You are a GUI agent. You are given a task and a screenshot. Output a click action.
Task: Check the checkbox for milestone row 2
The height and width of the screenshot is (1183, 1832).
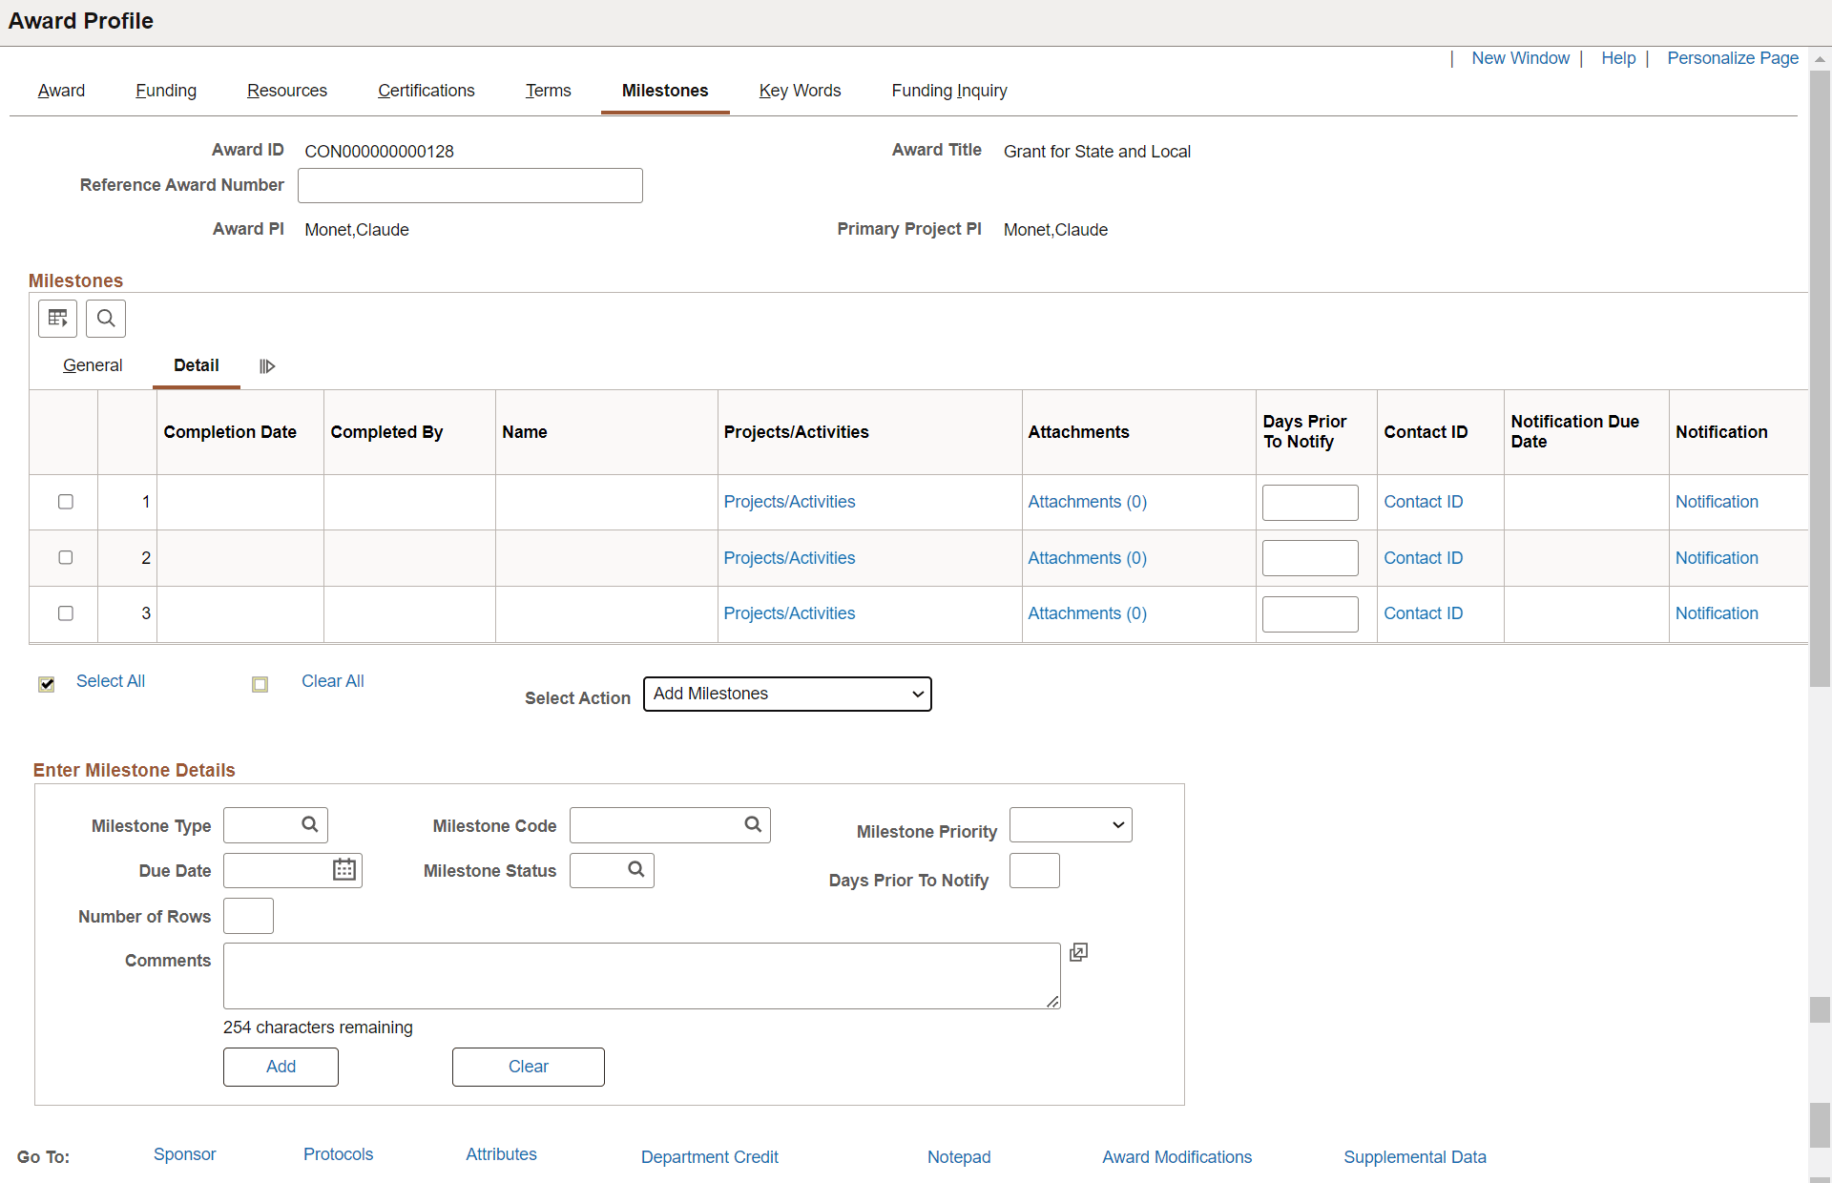(x=66, y=557)
